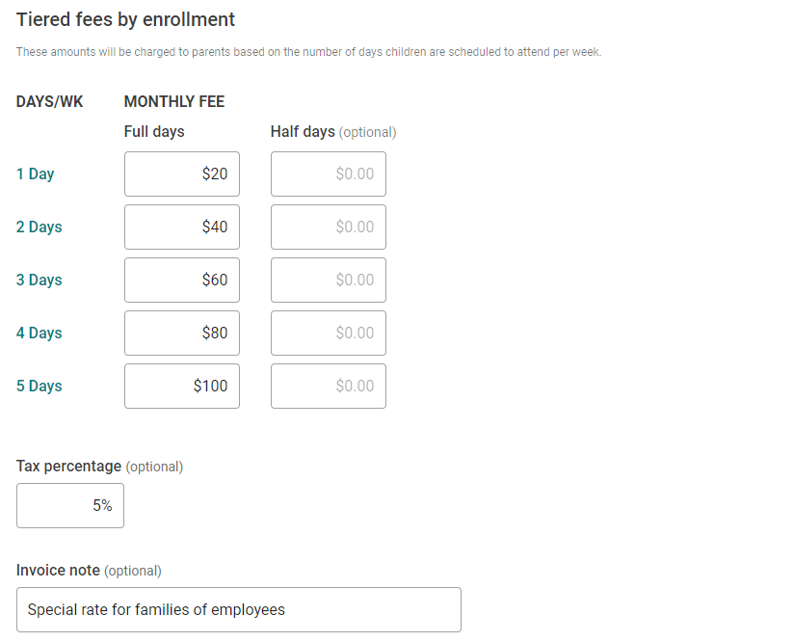Click the Full days column header
The width and height of the screenshot is (793, 642).
click(154, 132)
